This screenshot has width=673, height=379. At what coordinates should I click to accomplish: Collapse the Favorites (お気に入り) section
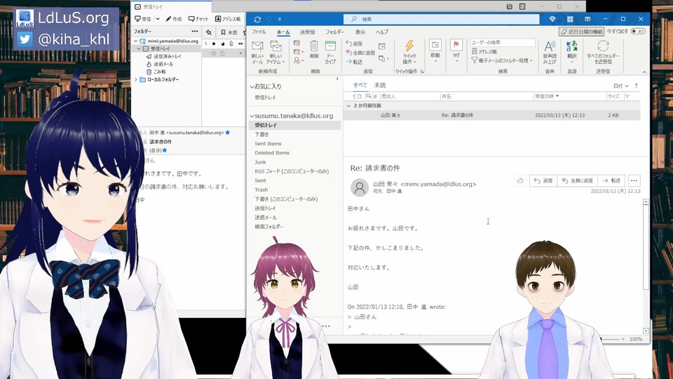coord(252,86)
